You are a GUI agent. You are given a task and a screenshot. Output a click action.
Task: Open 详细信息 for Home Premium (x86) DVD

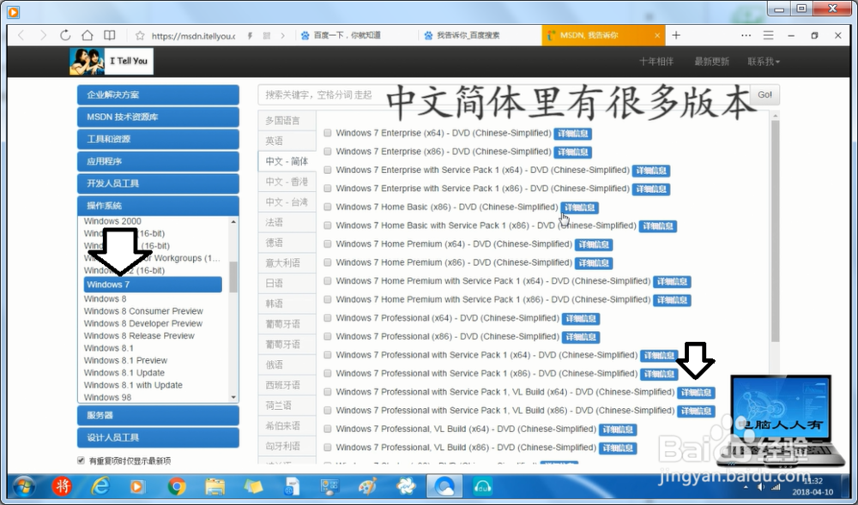pos(593,263)
